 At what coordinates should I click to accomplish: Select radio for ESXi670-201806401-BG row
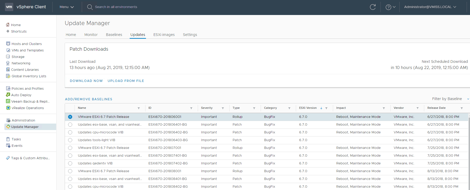70,125
